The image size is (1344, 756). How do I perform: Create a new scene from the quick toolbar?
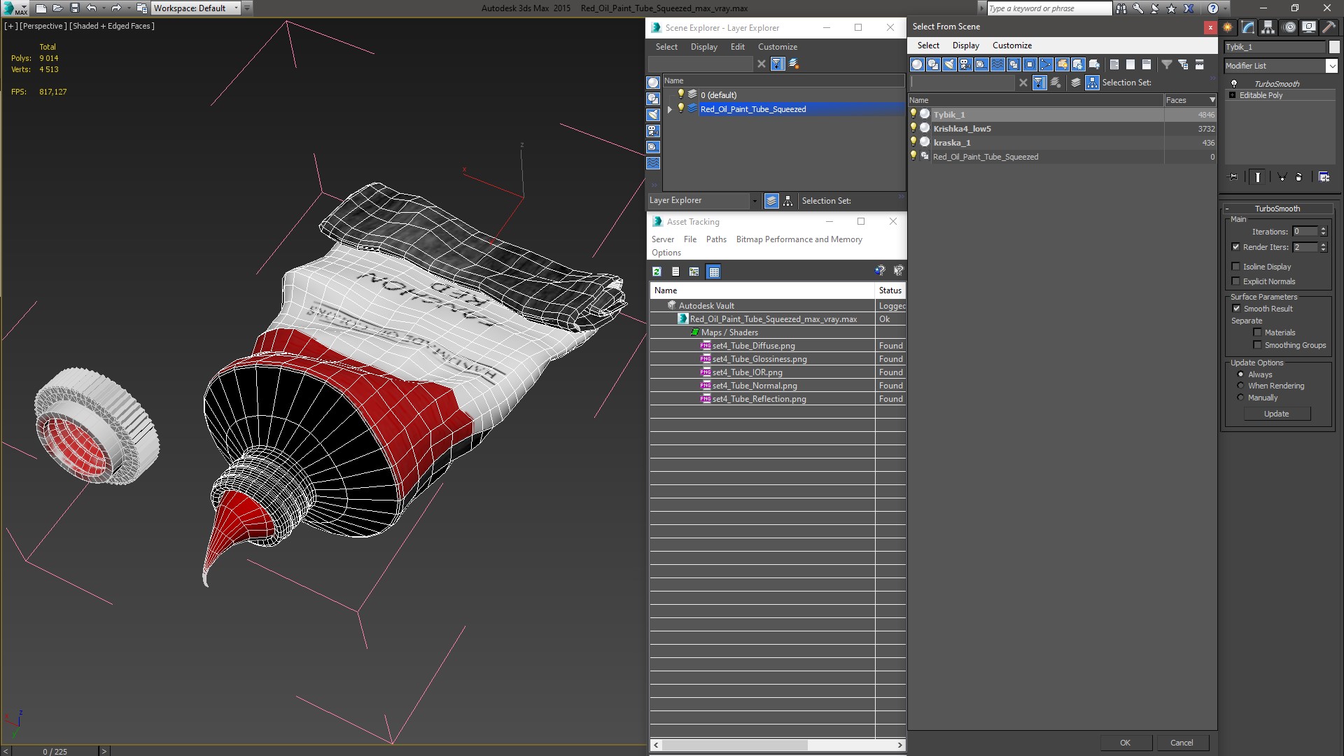coord(41,8)
